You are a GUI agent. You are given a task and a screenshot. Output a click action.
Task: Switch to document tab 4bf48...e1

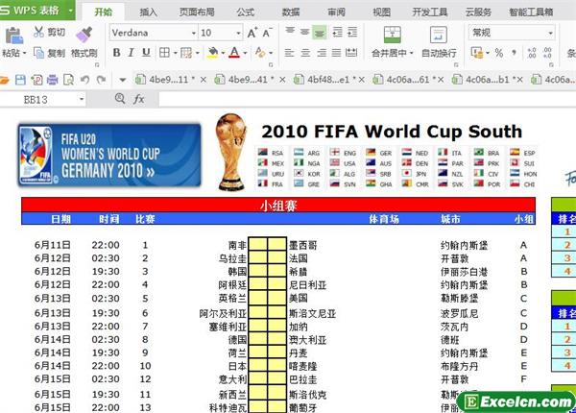coord(328,80)
